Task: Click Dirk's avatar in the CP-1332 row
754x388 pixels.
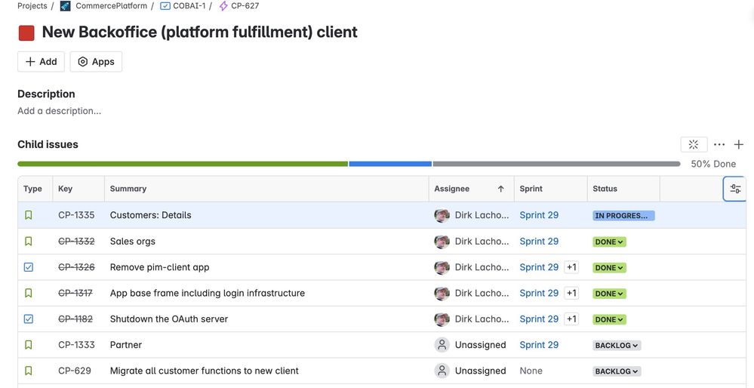Action: point(442,241)
